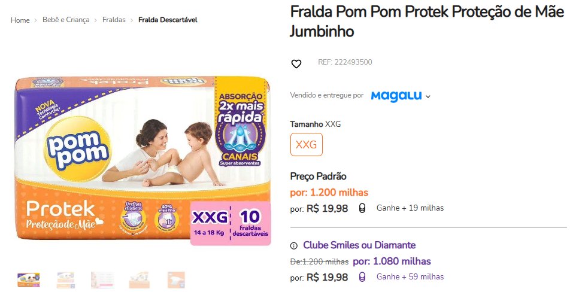
Task: Click breadcrumb chevron after Home
Action: [36, 20]
